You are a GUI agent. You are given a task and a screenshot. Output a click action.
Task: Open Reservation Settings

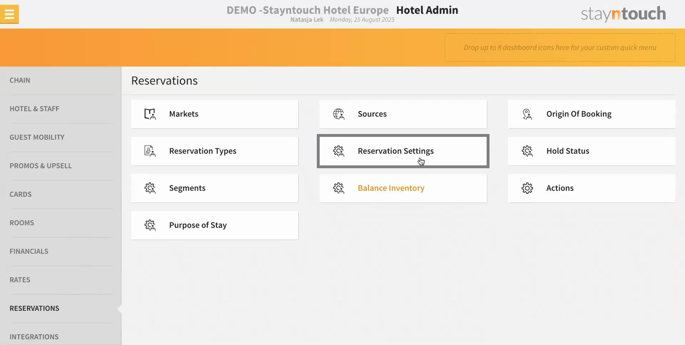click(403, 151)
